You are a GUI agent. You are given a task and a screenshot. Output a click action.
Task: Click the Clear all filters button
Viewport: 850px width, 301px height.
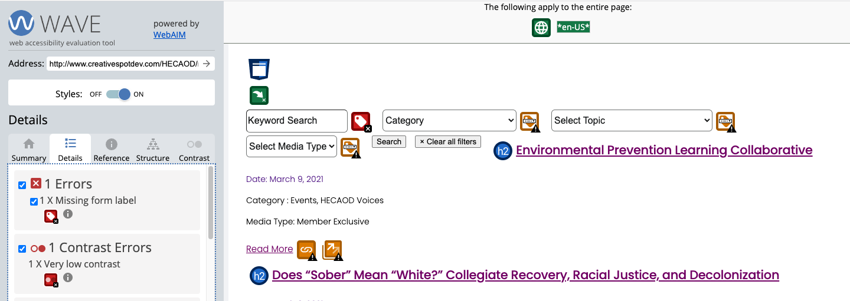click(448, 142)
